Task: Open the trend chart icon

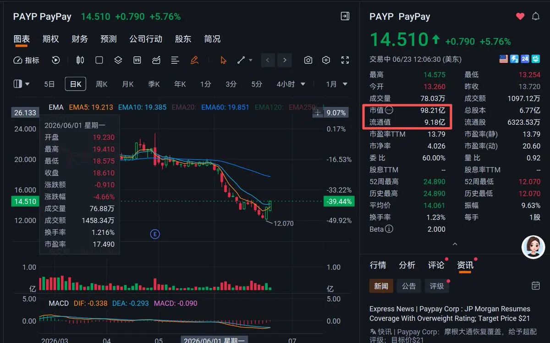Action: (x=156, y=60)
